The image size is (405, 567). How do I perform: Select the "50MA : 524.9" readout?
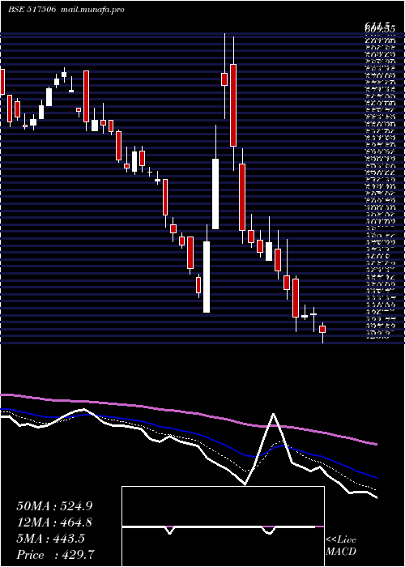53,506
